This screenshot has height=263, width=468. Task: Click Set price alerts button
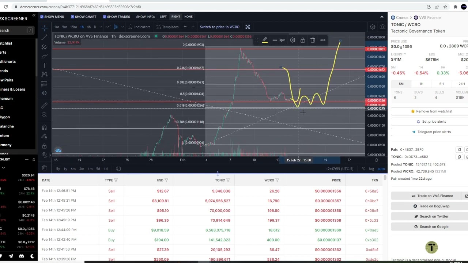[x=431, y=122]
